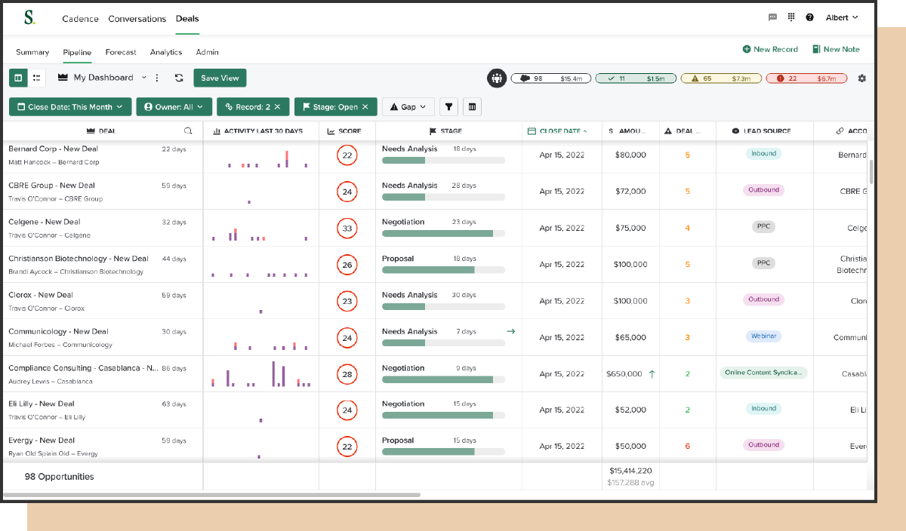Image resolution: width=906 pixels, height=531 pixels.
Task: Expand the Gap dropdown
Action: 407,106
